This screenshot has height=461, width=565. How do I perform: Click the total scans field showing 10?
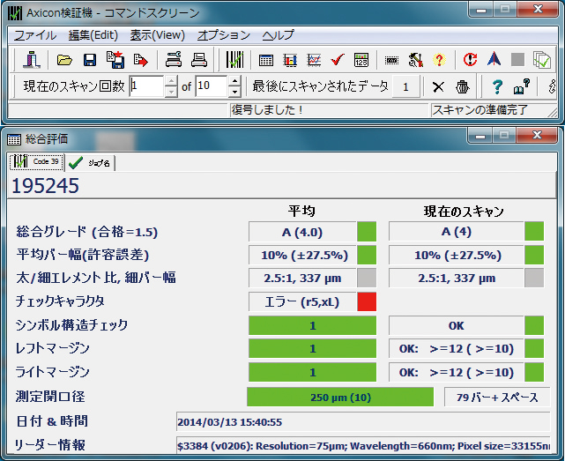point(211,86)
